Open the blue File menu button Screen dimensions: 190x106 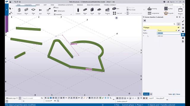coord(7,10)
